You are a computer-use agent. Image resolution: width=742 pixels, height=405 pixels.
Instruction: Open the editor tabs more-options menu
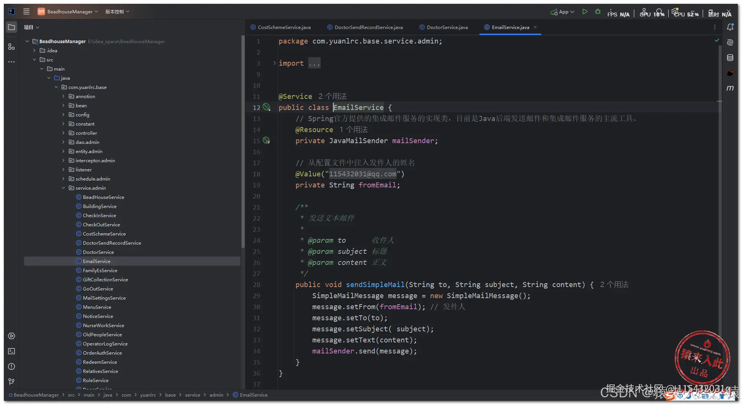tap(714, 27)
